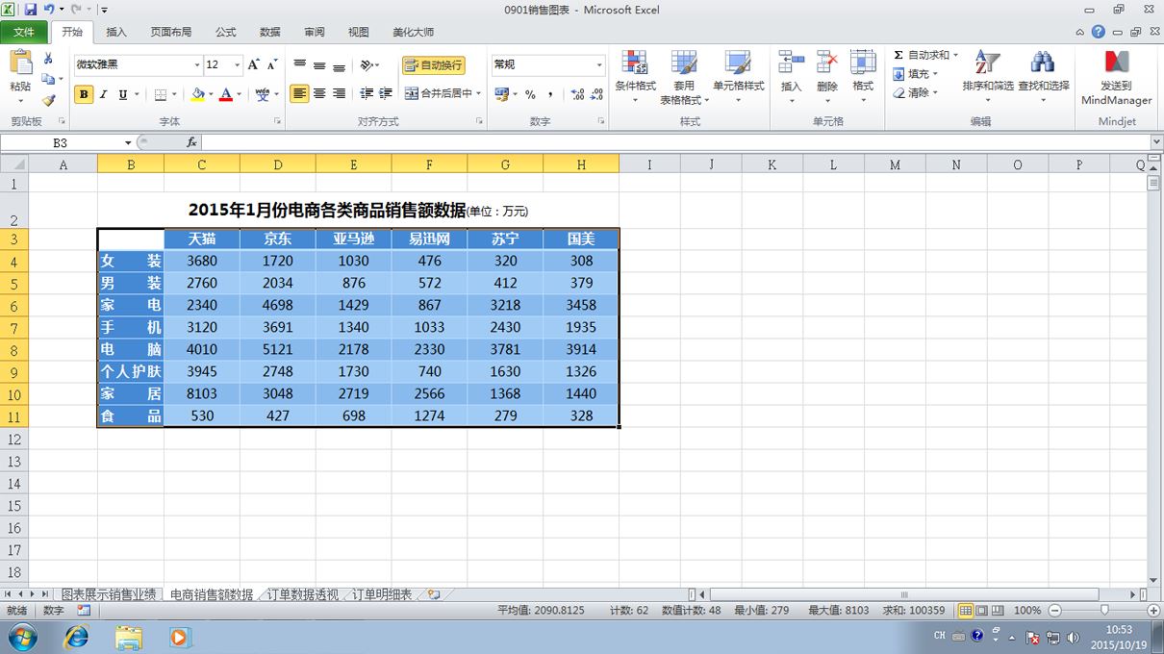Switch to the Data (数据) ribbon tab
The image size is (1164, 654).
pyautogui.click(x=270, y=32)
